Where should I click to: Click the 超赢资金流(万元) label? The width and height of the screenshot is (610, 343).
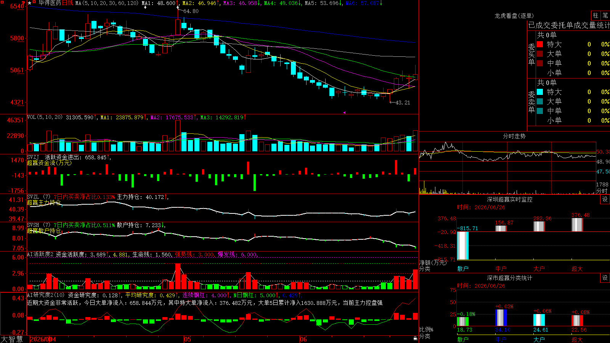[49, 163]
